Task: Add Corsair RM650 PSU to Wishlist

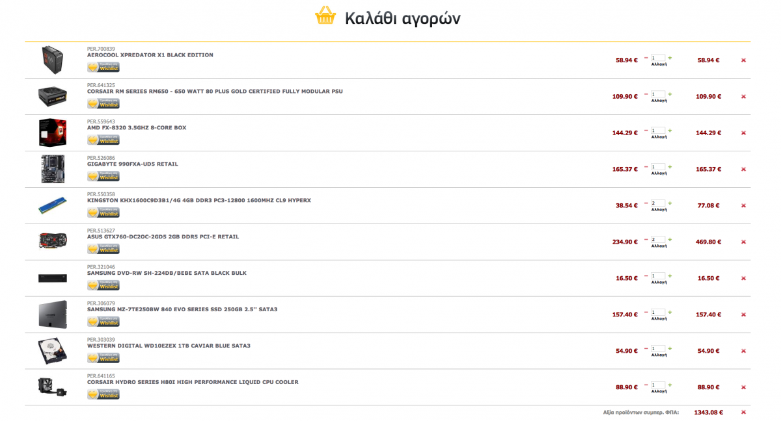Action: coord(103,104)
